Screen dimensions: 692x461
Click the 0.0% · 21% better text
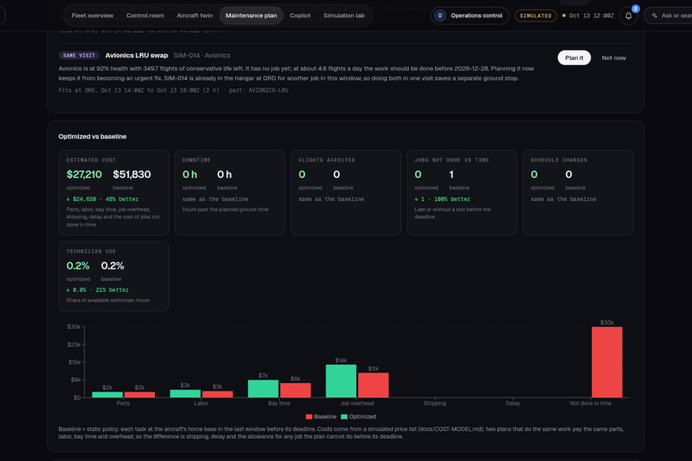98,290
